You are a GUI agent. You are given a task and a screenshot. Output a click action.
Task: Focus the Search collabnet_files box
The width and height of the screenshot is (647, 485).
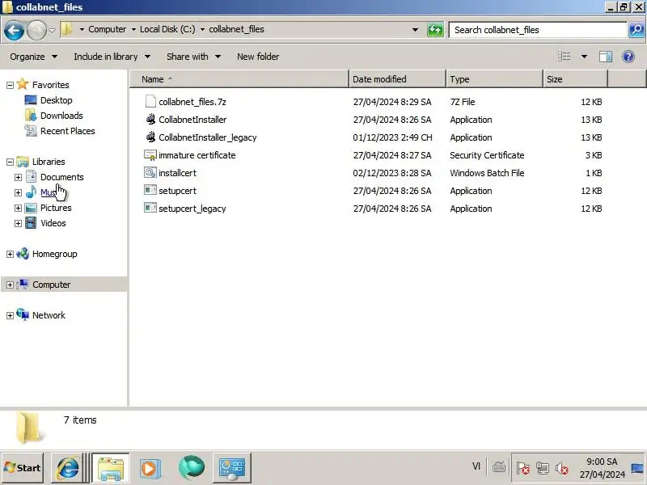tap(538, 30)
